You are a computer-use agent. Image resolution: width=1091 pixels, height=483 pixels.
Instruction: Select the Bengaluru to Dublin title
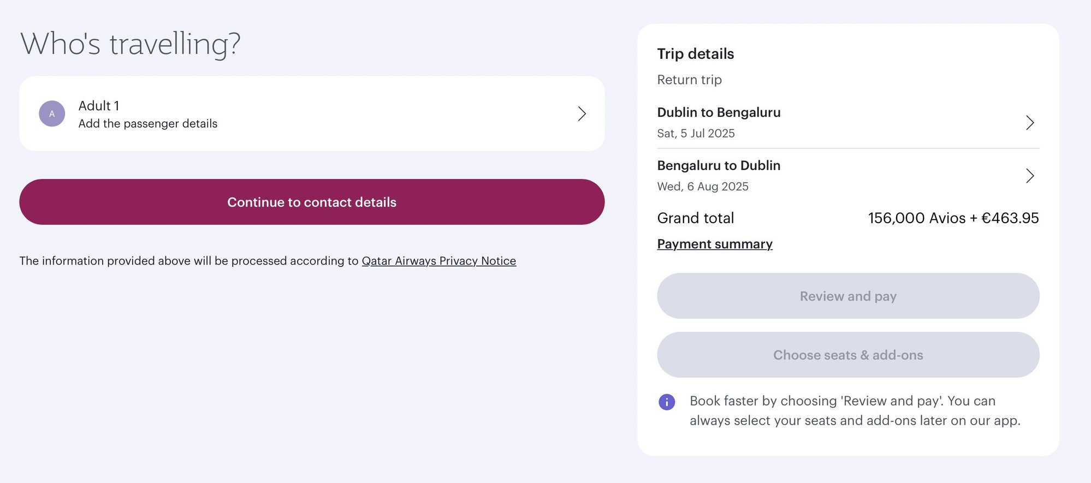[719, 165]
